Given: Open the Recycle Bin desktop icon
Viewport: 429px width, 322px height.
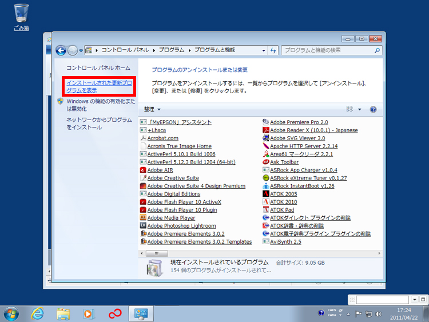Looking at the screenshot, I should (21, 17).
